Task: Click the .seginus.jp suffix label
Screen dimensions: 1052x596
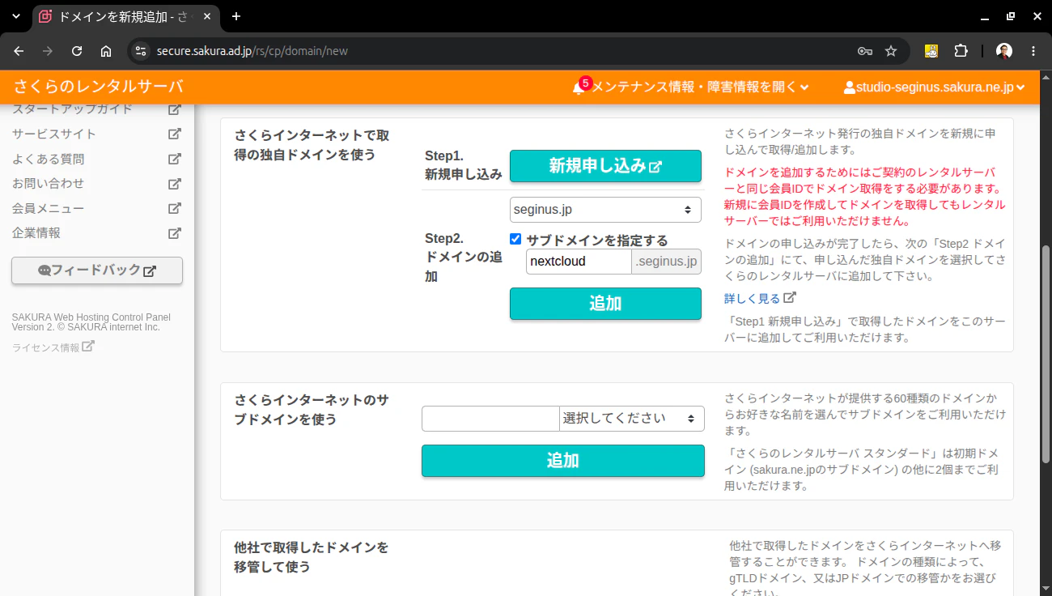Action: [x=666, y=262]
